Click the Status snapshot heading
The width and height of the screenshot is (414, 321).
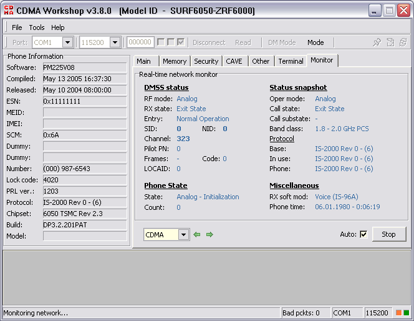298,87
